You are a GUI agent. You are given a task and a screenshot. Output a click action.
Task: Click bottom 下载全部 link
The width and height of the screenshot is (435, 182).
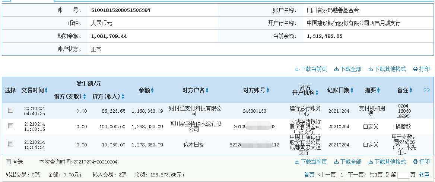tap(347, 162)
